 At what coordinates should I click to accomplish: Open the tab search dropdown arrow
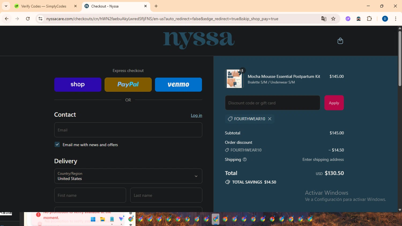click(x=6, y=6)
